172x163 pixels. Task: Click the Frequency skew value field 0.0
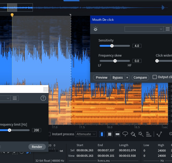coord(137,61)
